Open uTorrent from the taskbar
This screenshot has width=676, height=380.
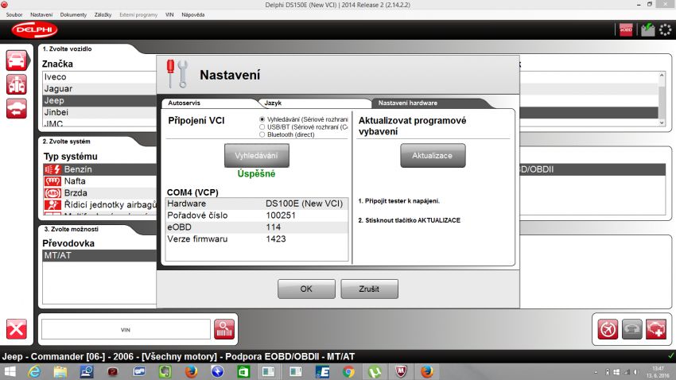click(x=375, y=371)
